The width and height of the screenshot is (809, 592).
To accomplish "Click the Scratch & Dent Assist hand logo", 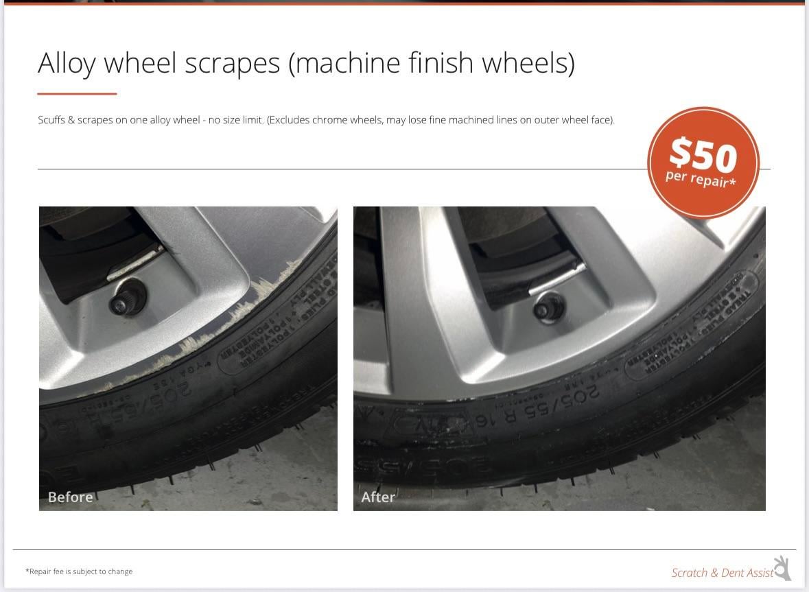I will click(x=783, y=568).
